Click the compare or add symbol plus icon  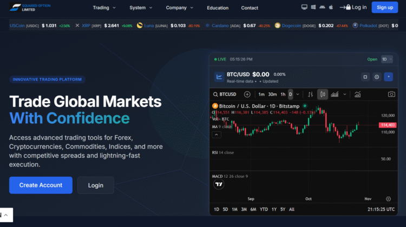click(247, 94)
